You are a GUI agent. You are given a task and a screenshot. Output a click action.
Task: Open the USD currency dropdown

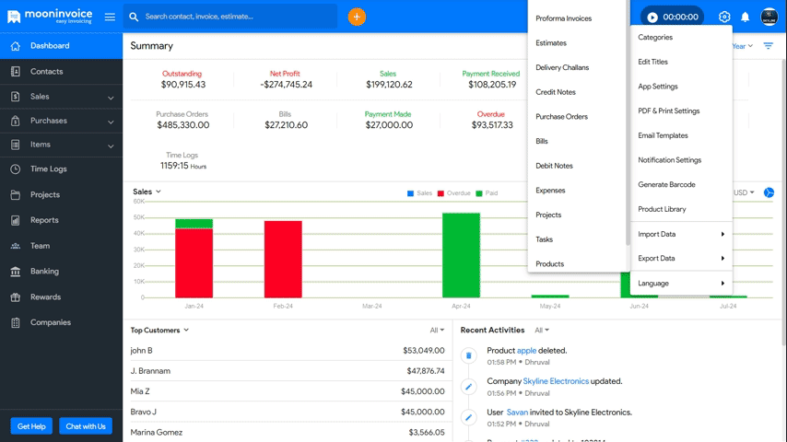coord(744,192)
